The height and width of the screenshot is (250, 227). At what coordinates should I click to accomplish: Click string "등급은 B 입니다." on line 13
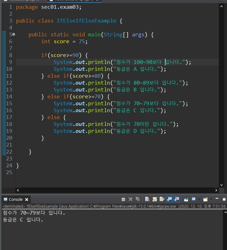click(x=137, y=90)
